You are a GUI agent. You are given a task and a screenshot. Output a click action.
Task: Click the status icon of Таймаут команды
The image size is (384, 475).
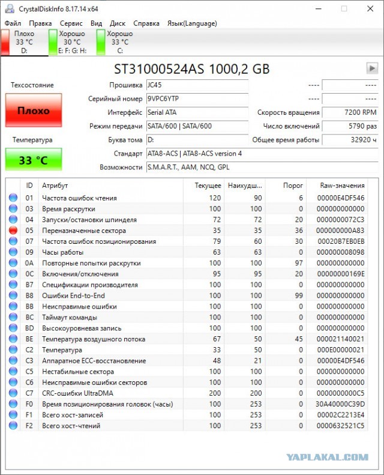coord(13,317)
